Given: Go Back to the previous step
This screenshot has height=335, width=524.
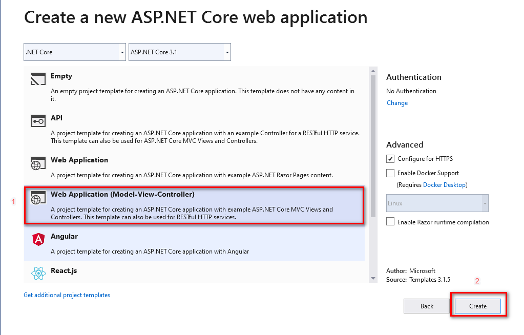Looking at the screenshot, I should [x=427, y=306].
